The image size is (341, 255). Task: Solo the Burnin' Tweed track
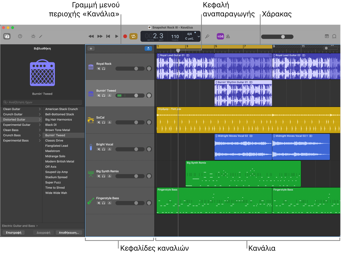pos(104,96)
